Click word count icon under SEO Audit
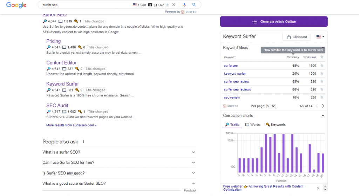Image resolution: width=359 pixels, height=196 pixels. (x=65, y=111)
